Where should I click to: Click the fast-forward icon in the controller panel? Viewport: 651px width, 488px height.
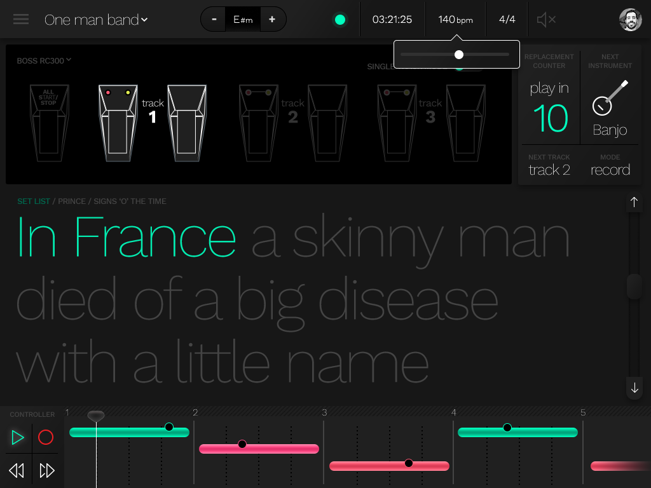(x=48, y=470)
